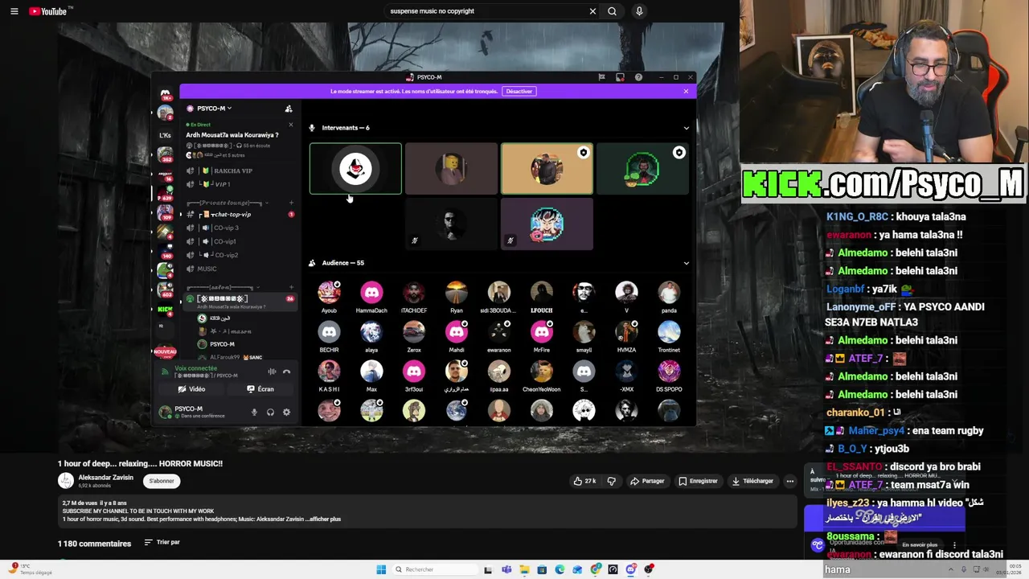Open the Windows Start menu
This screenshot has height=579, width=1029.
(381, 569)
